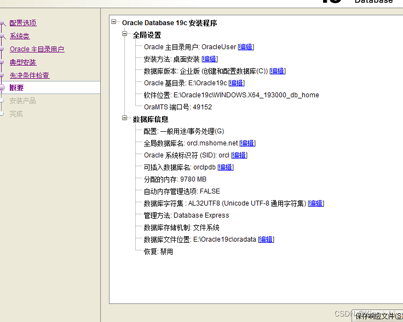Screen dimensions: 403x322
Task: Edit the 安装方法 桌面安装 setting
Action: point(210,59)
